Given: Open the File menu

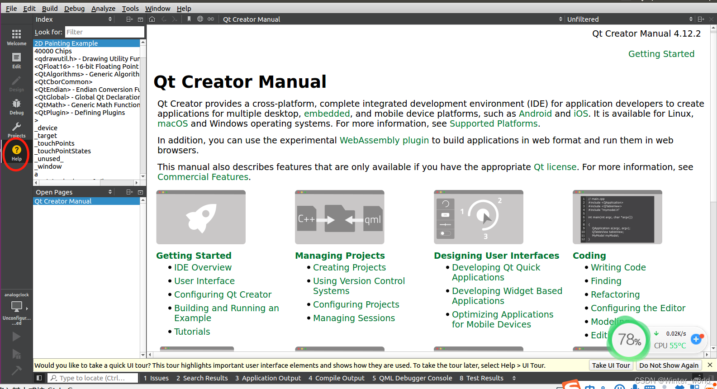Looking at the screenshot, I should tap(11, 9).
